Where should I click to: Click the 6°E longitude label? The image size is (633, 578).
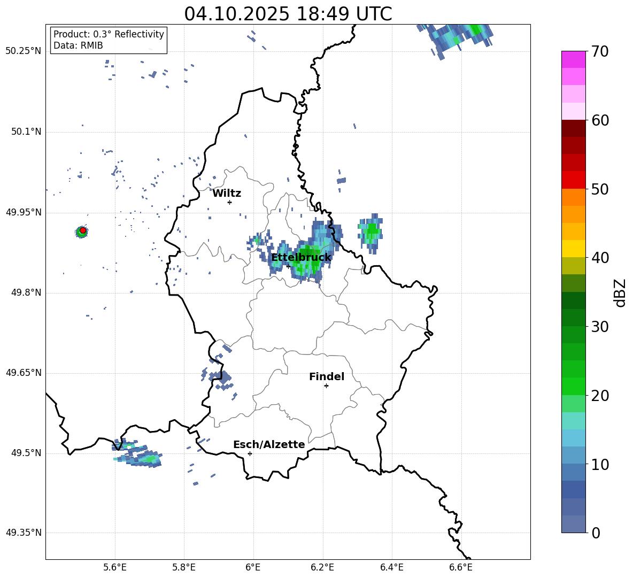(253, 567)
